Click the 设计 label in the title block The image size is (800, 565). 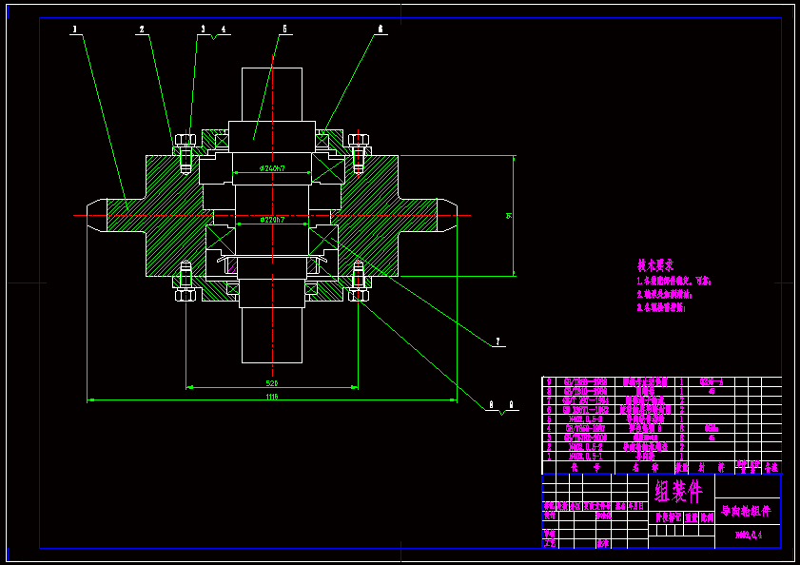[549, 516]
